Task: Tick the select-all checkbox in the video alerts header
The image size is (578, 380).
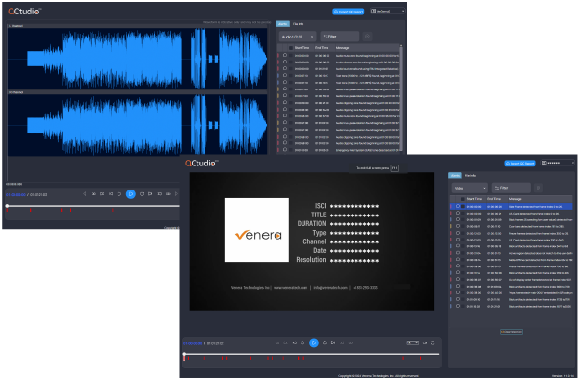Action: [x=463, y=199]
